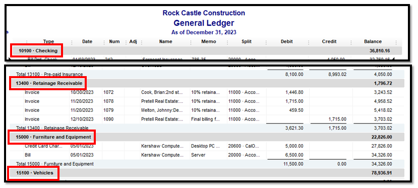Click the Total 15000 Furniture and Equipment row

(x=207, y=164)
